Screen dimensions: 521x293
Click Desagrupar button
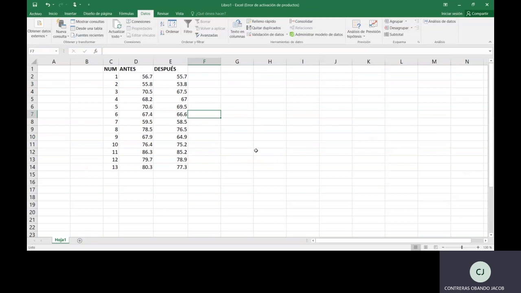pos(396,28)
